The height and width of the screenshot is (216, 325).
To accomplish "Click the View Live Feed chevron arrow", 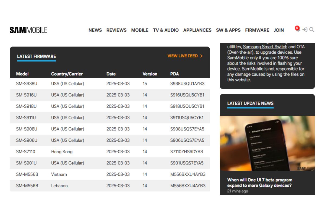I will point(201,56).
